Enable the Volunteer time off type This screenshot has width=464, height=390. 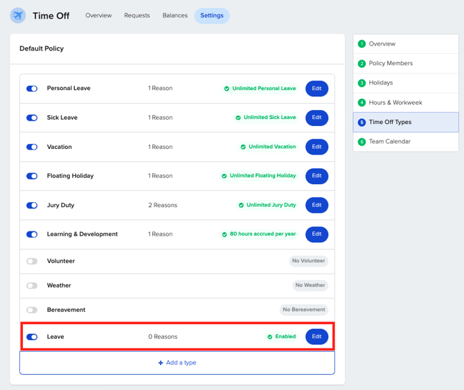[32, 261]
